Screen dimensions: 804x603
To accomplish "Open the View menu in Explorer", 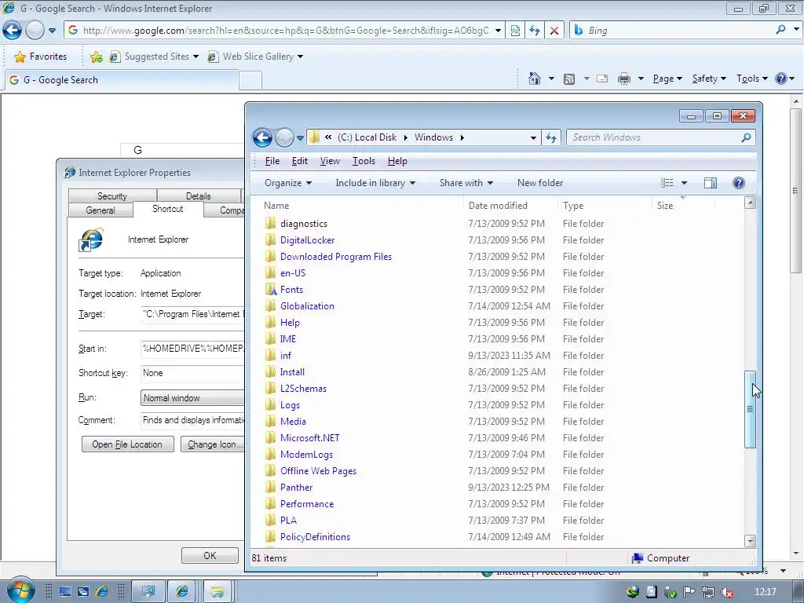I will point(330,161).
